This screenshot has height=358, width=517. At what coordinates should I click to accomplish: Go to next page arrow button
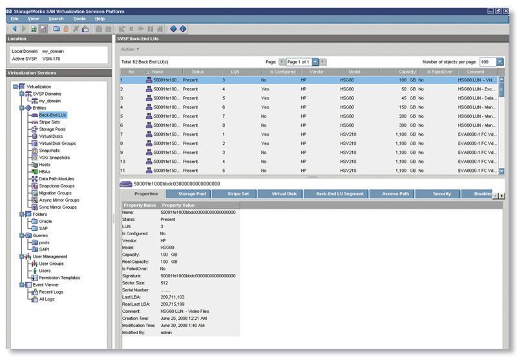(x=322, y=61)
